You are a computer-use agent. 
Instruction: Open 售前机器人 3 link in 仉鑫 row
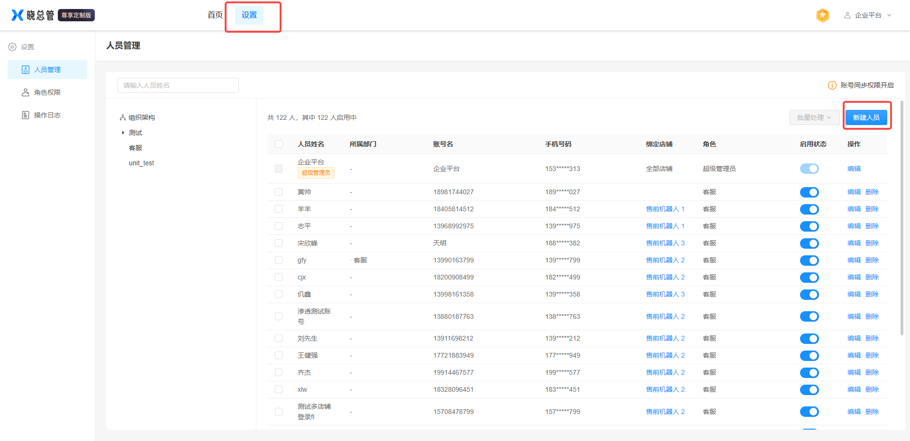[665, 294]
